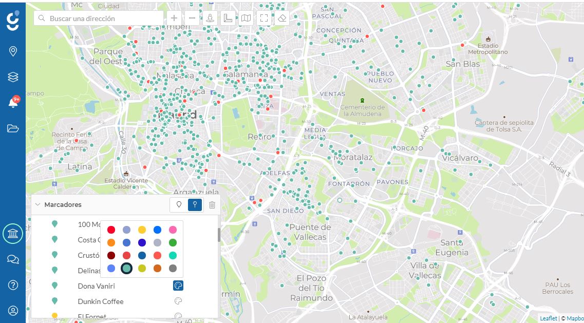Collapse the Marcadores panel
The height and width of the screenshot is (323, 584).
(x=37, y=204)
